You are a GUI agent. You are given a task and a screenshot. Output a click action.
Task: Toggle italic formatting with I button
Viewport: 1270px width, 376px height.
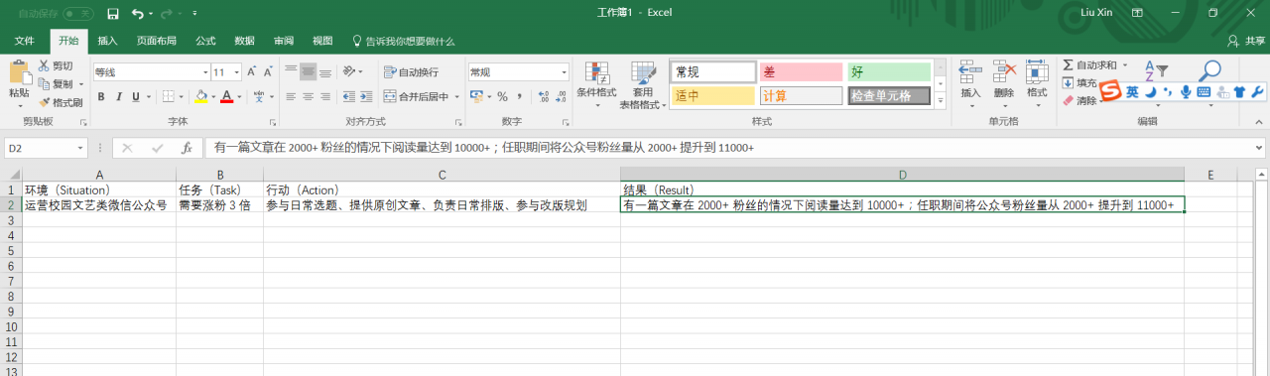pyautogui.click(x=118, y=96)
